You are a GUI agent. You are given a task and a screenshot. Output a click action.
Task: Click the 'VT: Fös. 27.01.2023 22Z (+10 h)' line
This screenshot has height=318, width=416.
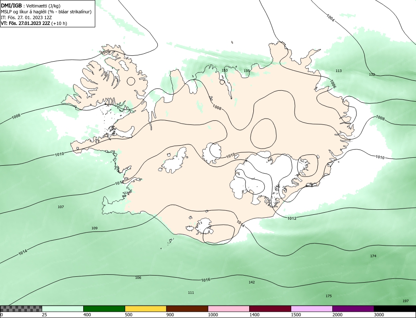coord(34,23)
